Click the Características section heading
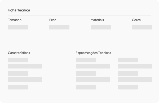 pyautogui.click(x=19, y=53)
